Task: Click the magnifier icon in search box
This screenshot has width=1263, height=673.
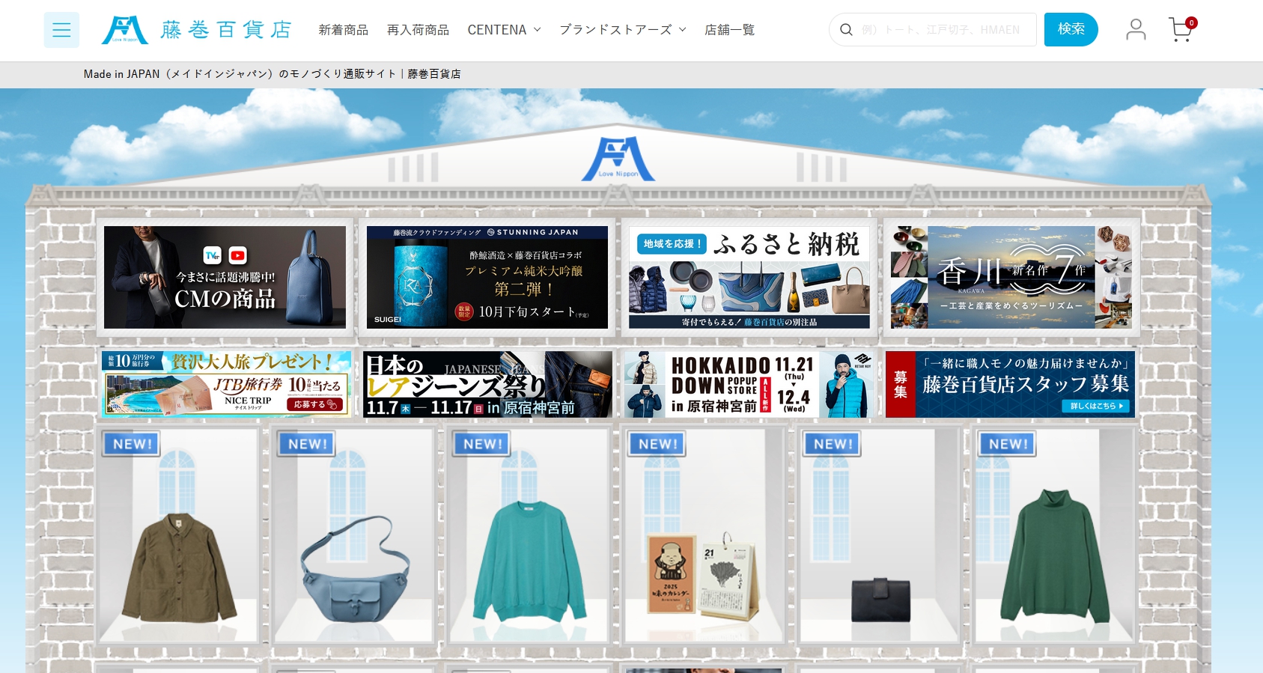Action: (846, 30)
